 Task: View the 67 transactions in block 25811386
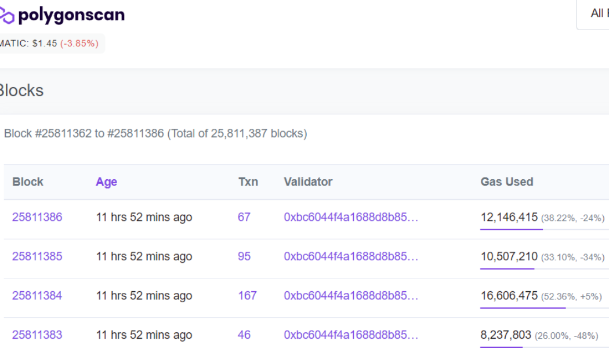(244, 217)
